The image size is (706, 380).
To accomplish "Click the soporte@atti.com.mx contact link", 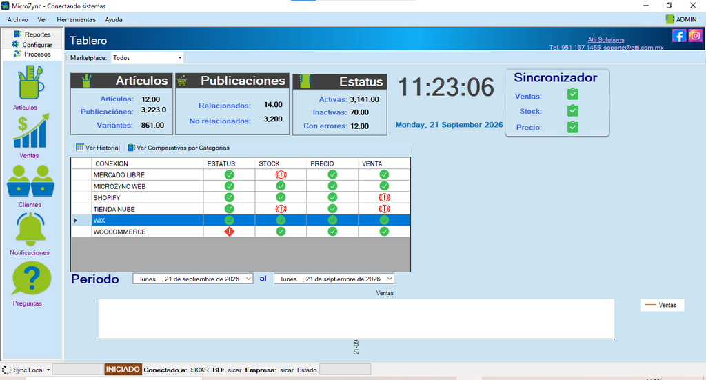I will tap(634, 48).
